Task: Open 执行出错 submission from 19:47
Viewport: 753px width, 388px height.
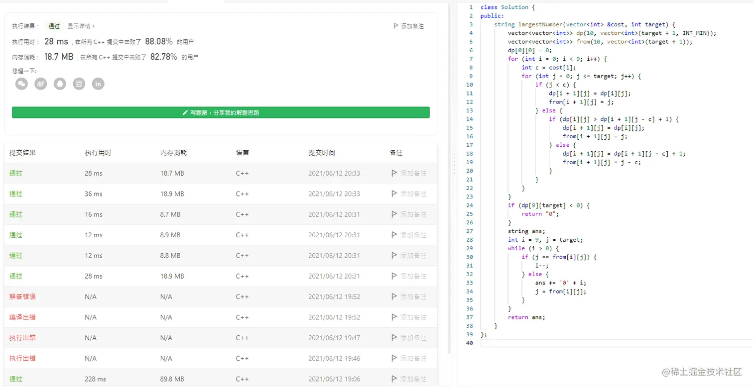Action: point(22,338)
